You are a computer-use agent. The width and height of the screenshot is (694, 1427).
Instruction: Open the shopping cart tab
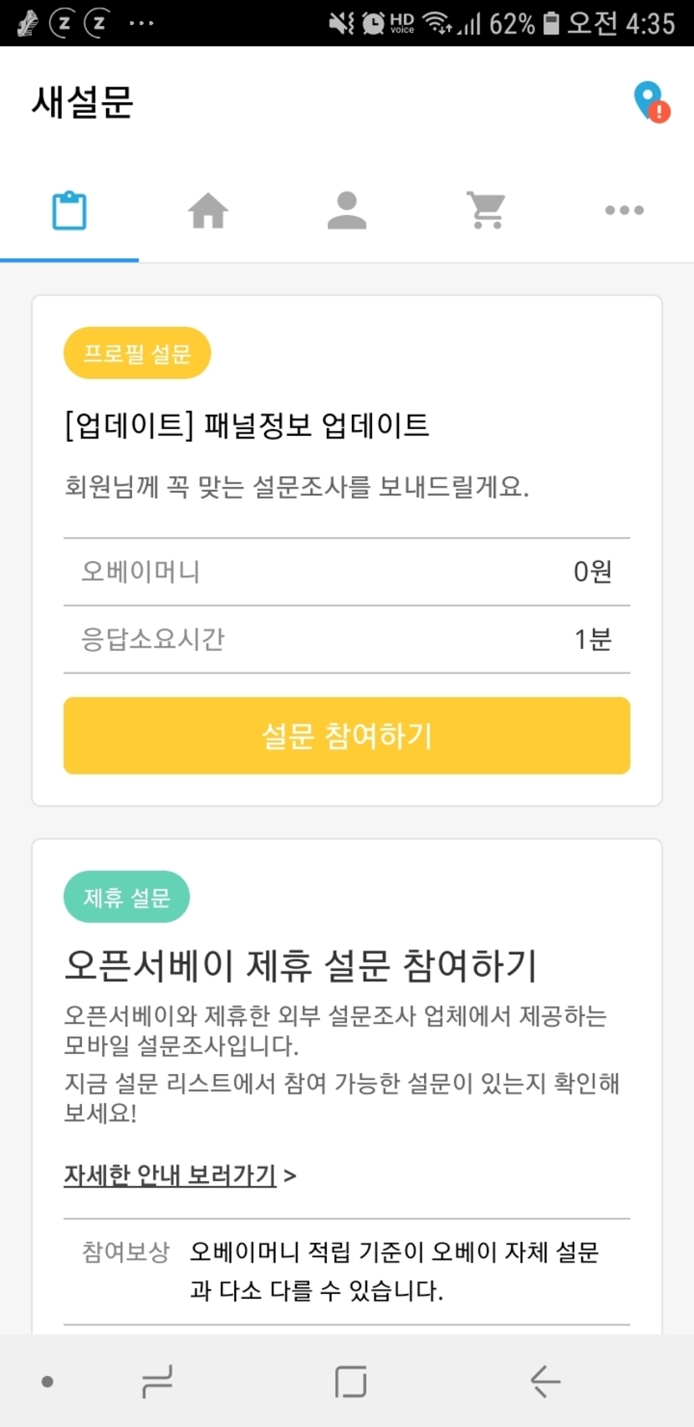[486, 210]
